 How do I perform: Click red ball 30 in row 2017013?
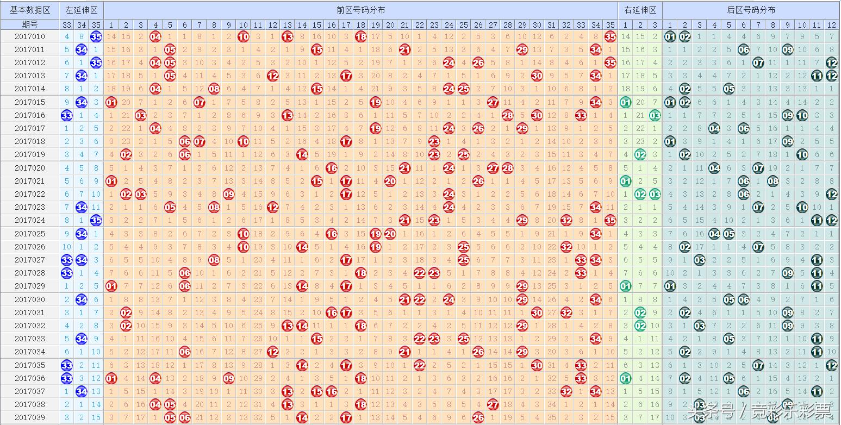537,76
